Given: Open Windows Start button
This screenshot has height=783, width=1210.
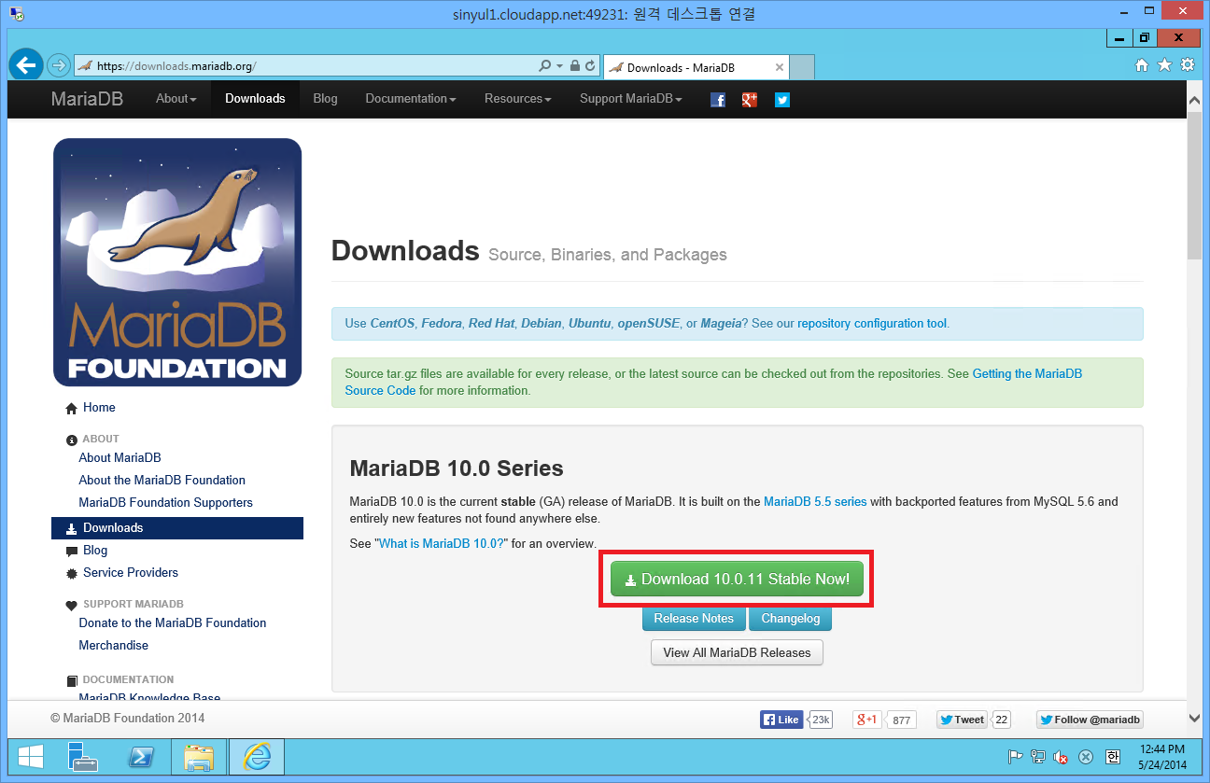Looking at the screenshot, I should click(30, 757).
